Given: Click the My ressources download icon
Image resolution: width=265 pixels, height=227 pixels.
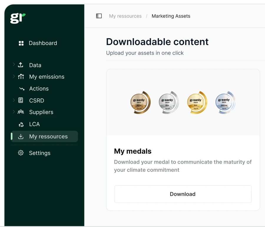Looking at the screenshot, I should (x=21, y=136).
